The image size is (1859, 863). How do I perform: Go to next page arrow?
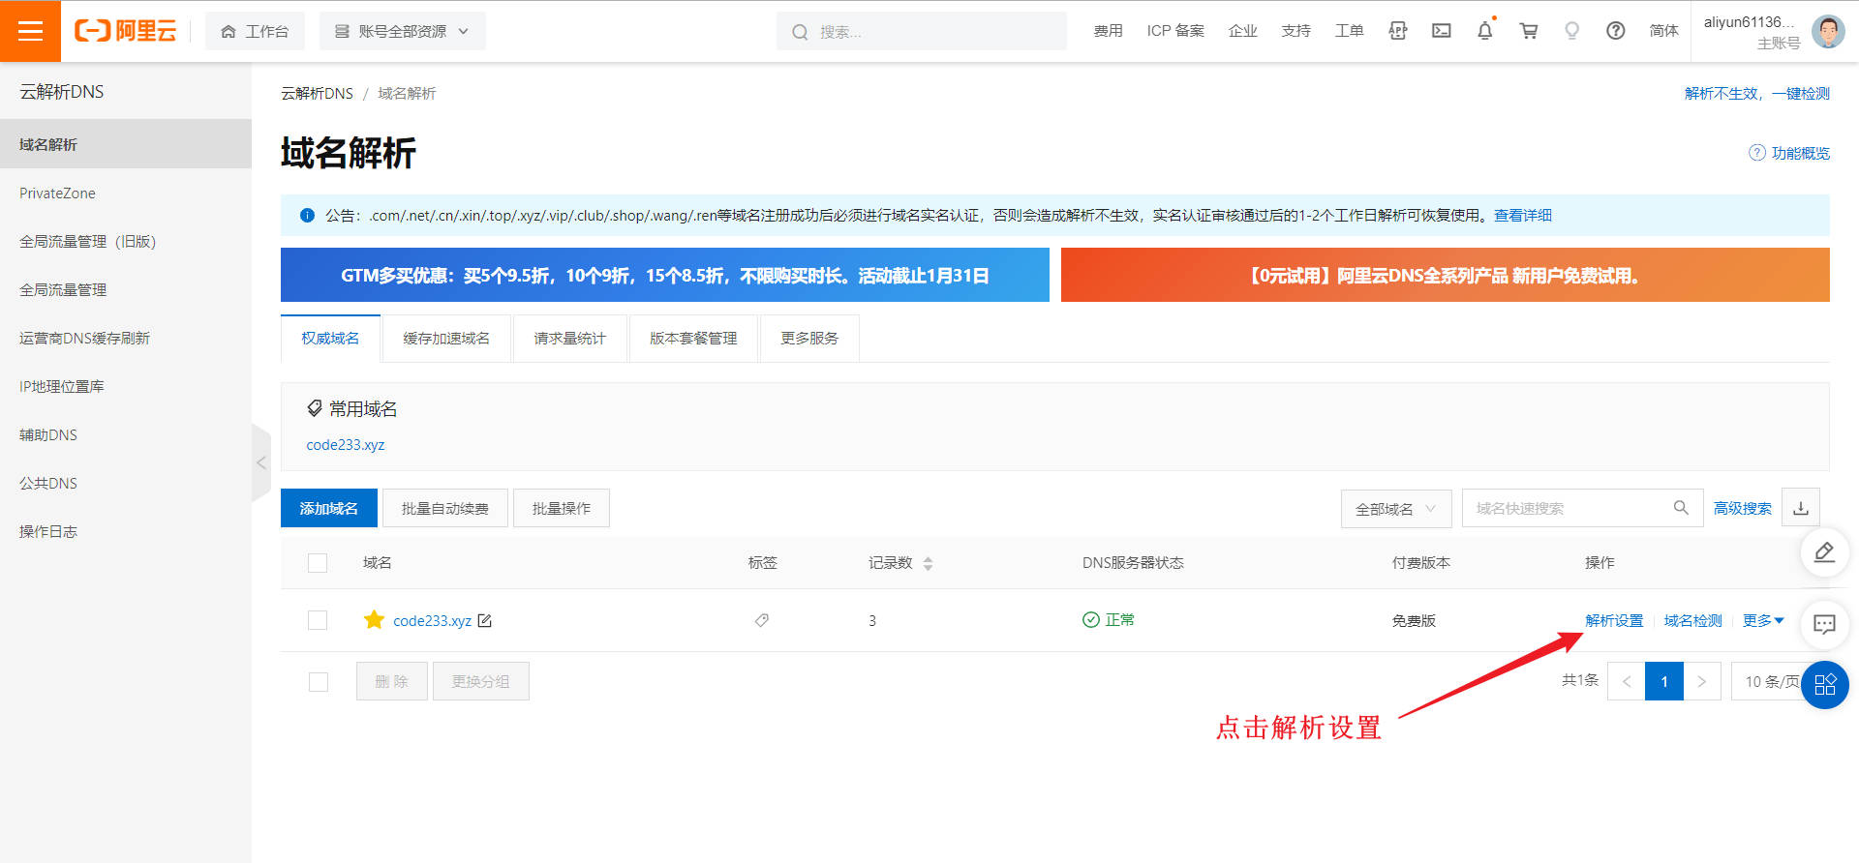pyautogui.click(x=1701, y=681)
